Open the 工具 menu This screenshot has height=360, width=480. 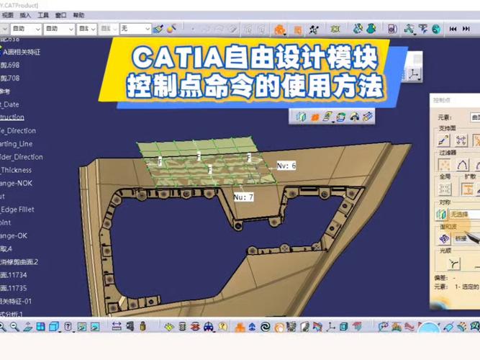[x=43, y=15]
